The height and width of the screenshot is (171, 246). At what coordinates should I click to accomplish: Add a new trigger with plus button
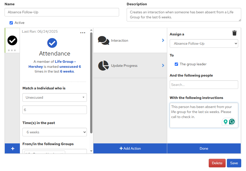tap(12, 148)
